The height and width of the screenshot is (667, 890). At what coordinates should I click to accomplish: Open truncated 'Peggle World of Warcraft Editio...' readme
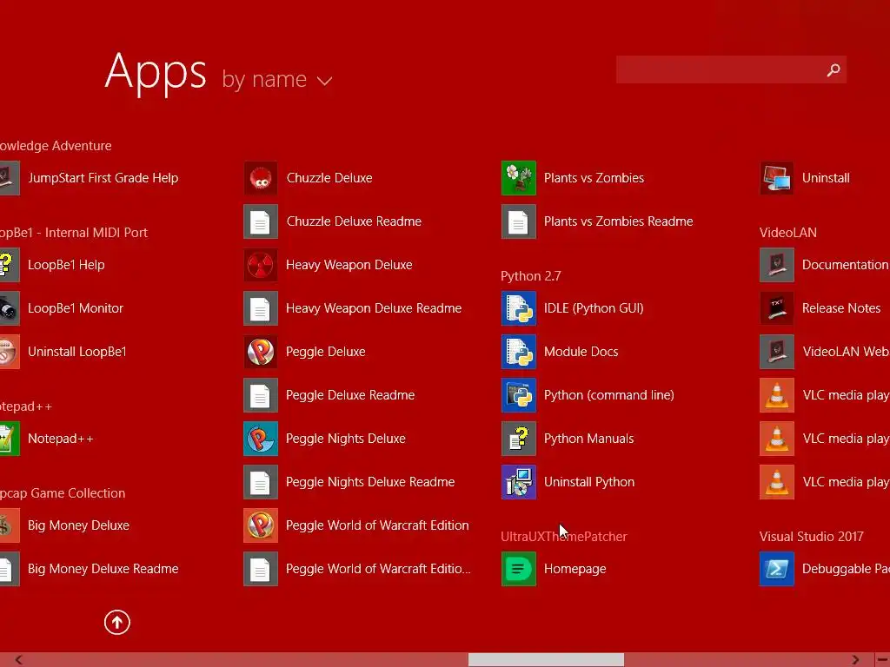click(357, 569)
